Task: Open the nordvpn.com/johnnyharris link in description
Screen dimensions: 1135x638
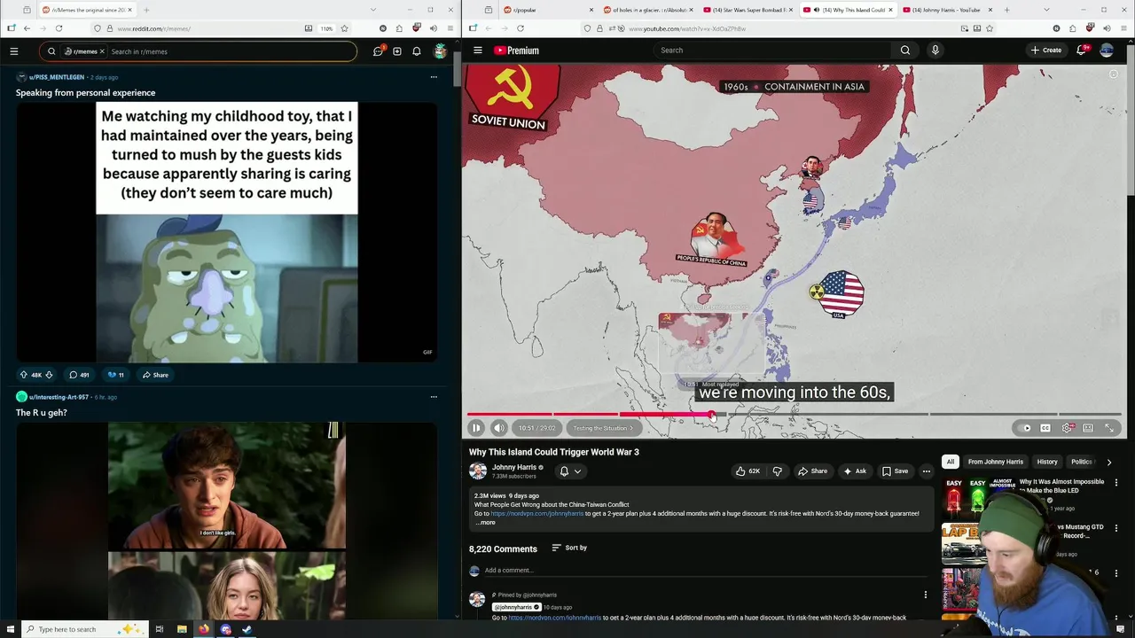Action: point(537,514)
